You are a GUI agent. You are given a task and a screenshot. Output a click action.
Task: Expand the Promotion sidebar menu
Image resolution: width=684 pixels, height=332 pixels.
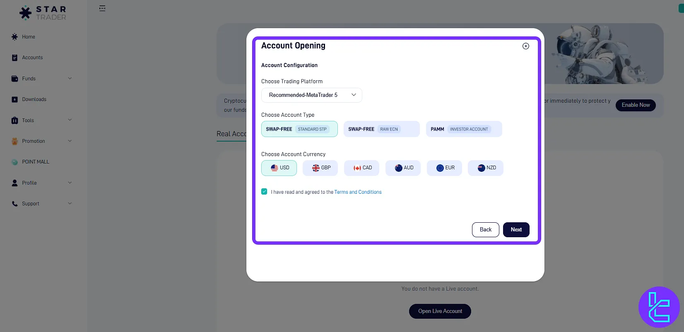(41, 141)
